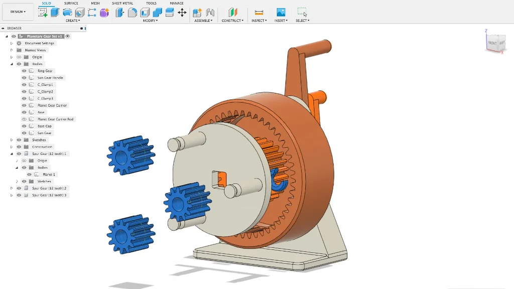Select the Base body row

pyautogui.click(x=41, y=112)
